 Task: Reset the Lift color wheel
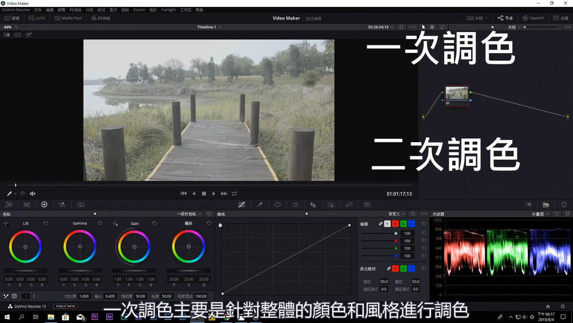tap(46, 223)
